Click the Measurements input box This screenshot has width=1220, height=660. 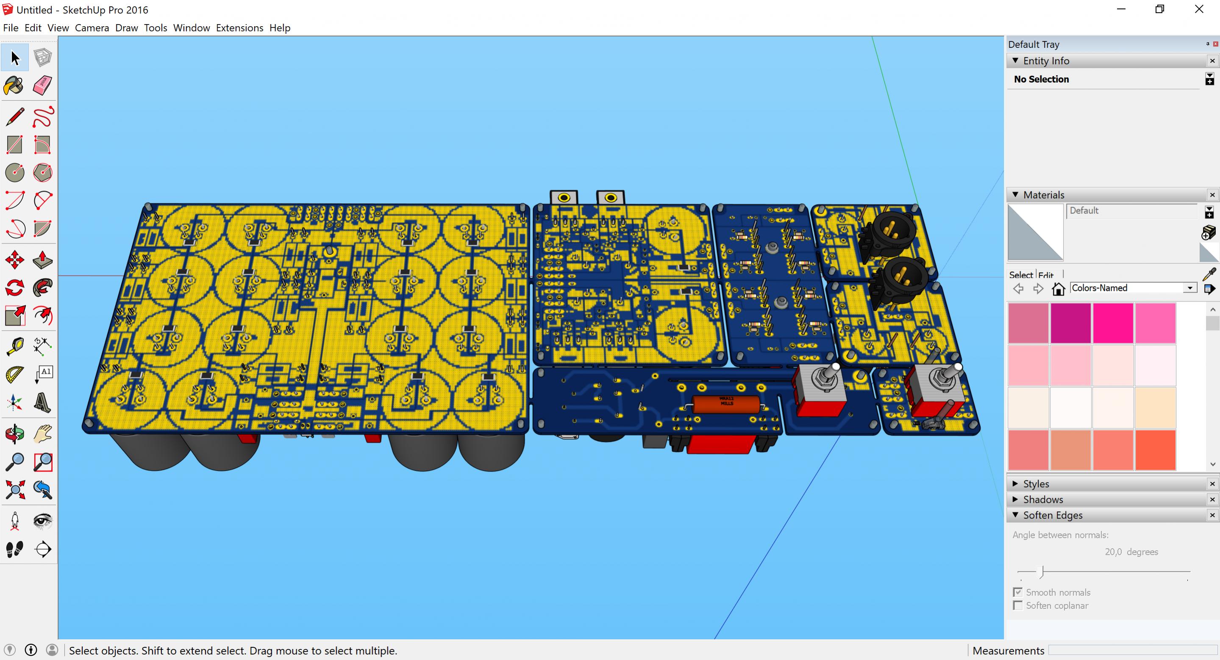click(1133, 651)
